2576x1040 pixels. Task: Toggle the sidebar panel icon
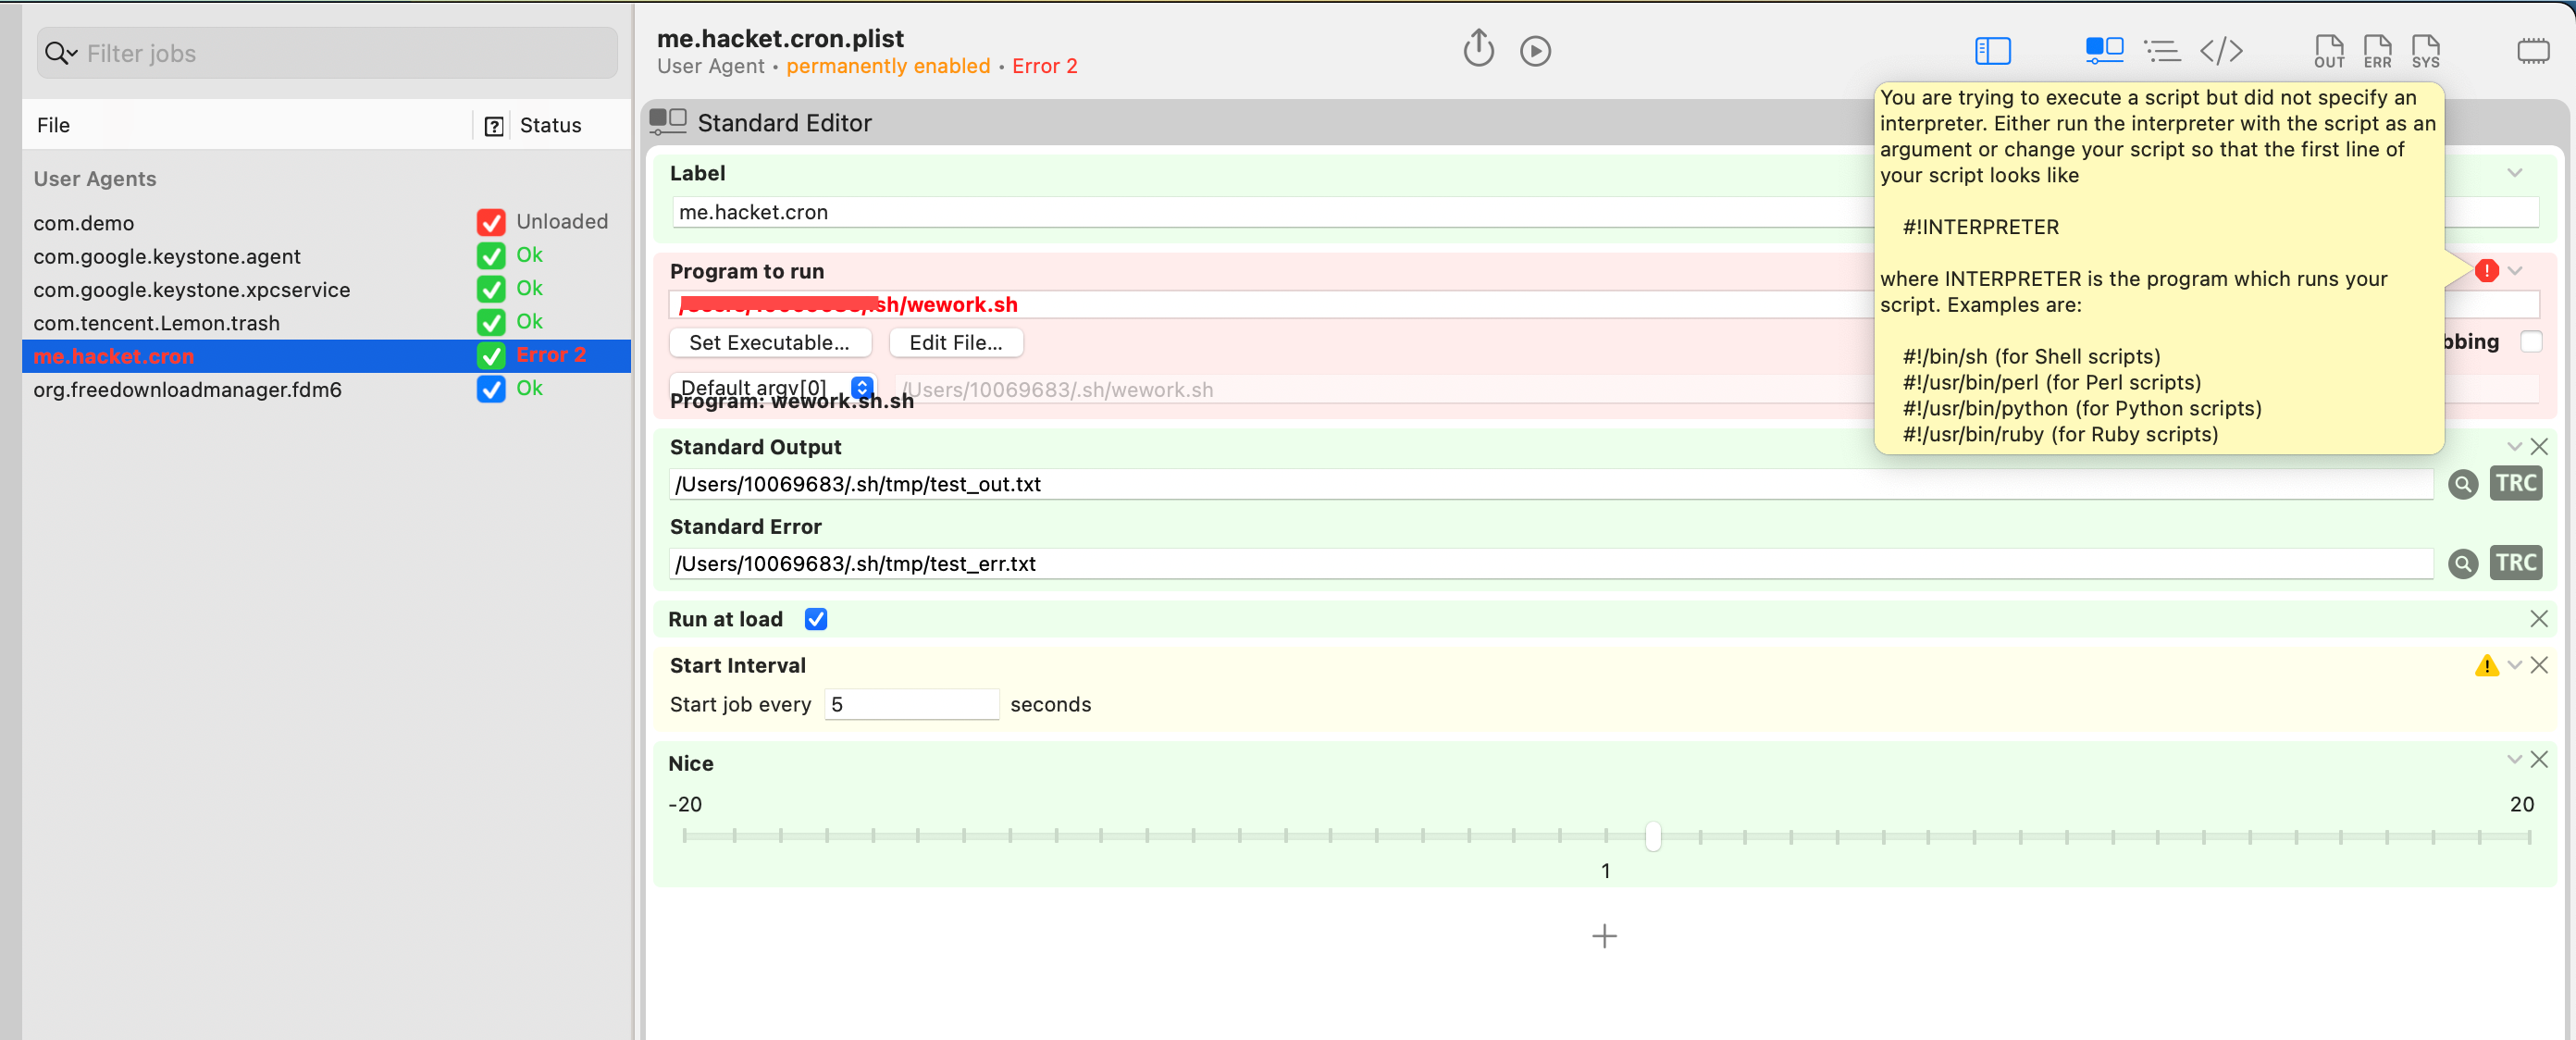pos(1992,51)
